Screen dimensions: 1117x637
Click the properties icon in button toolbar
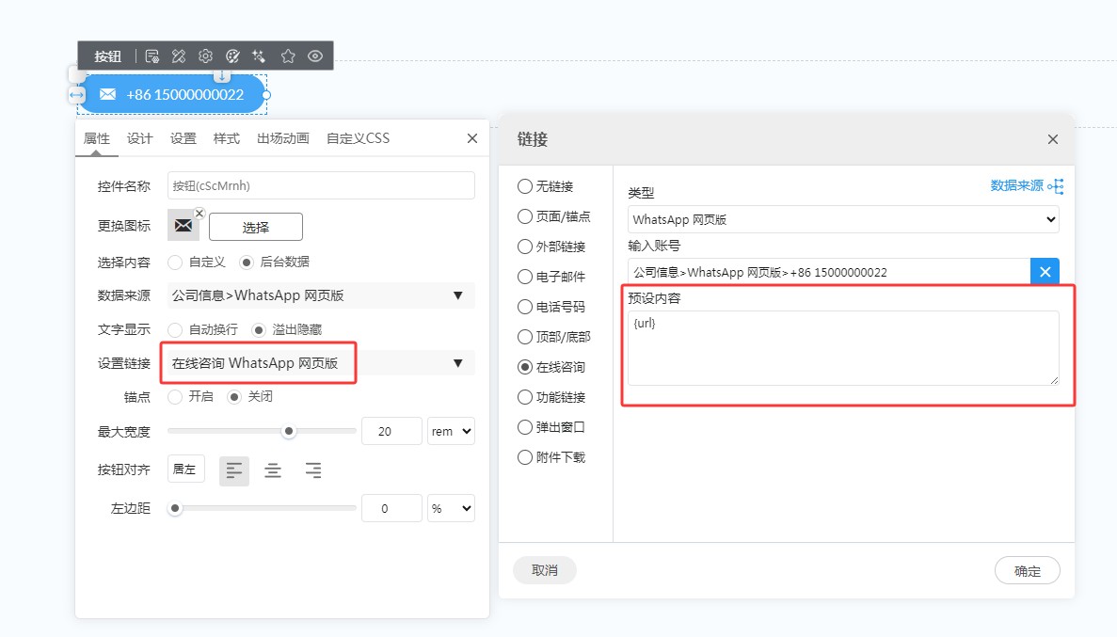pos(152,56)
